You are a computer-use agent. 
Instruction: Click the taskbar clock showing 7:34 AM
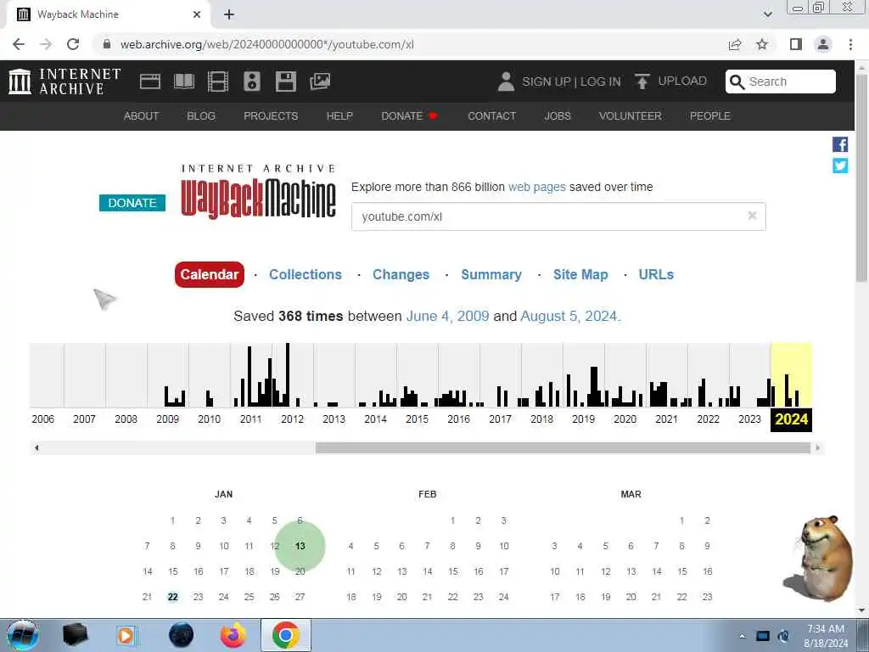826,635
